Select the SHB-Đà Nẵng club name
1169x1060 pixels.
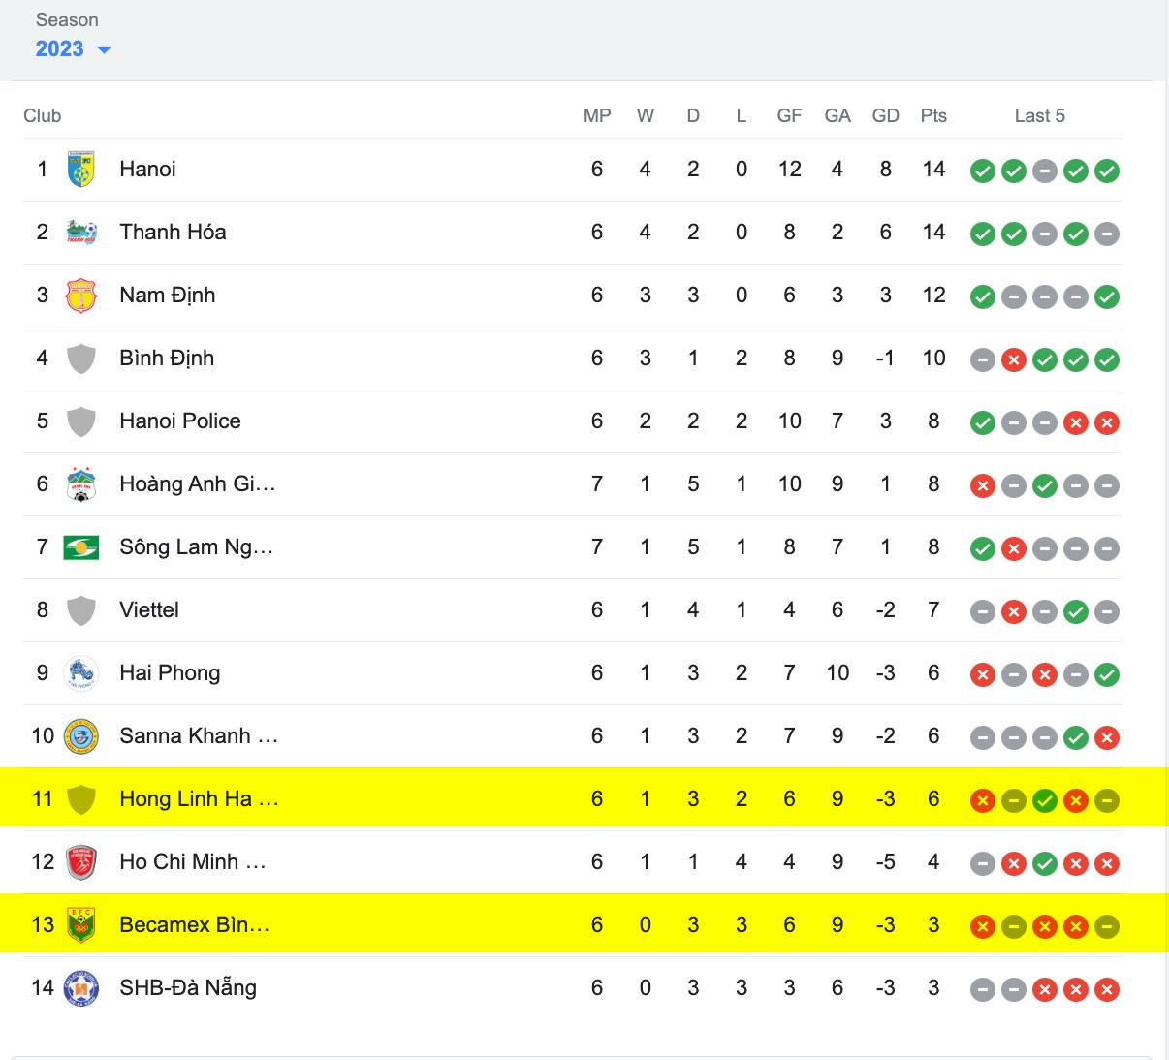[x=188, y=988]
